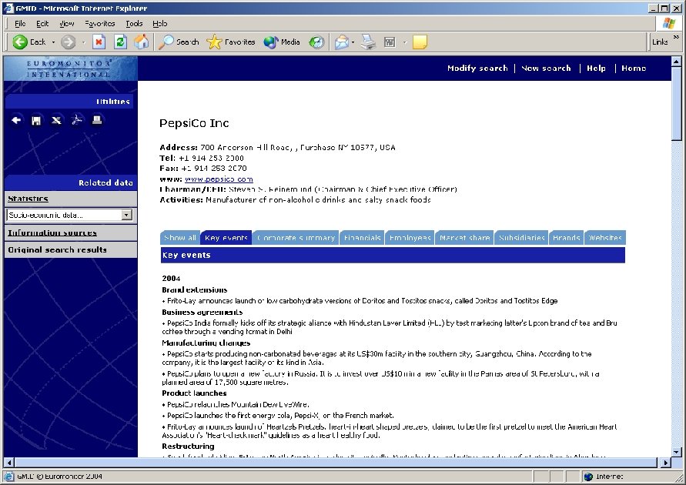686x485 pixels.
Task: Select the Internet Explorer Home toolbar icon
Action: pos(142,42)
